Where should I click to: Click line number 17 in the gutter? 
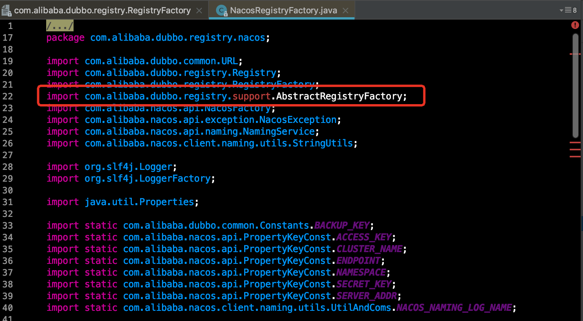(x=8, y=38)
